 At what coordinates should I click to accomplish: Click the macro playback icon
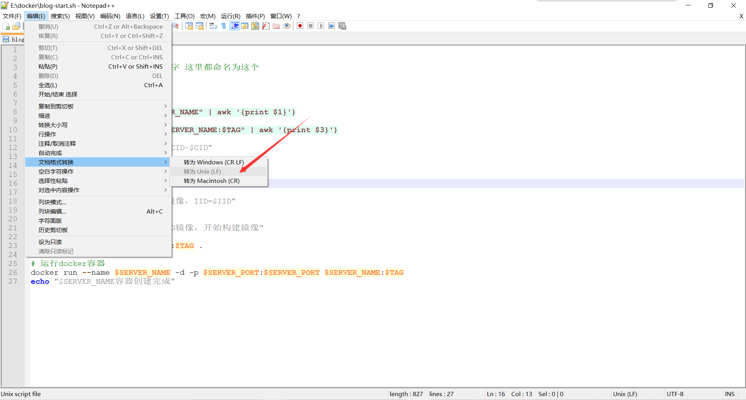point(321,26)
